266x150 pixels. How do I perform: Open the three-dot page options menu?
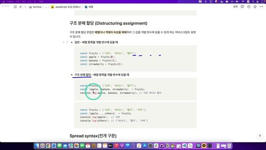click(x=261, y=7)
